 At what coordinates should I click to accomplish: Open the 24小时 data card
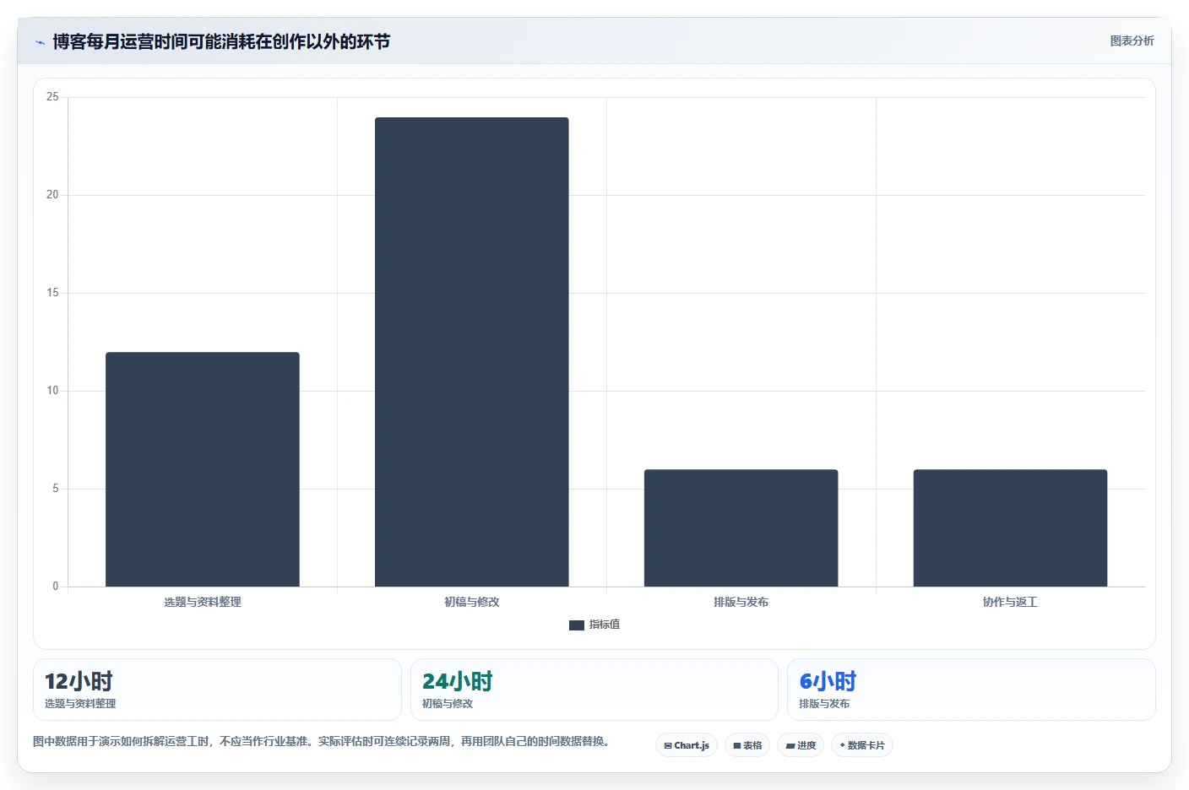point(594,690)
